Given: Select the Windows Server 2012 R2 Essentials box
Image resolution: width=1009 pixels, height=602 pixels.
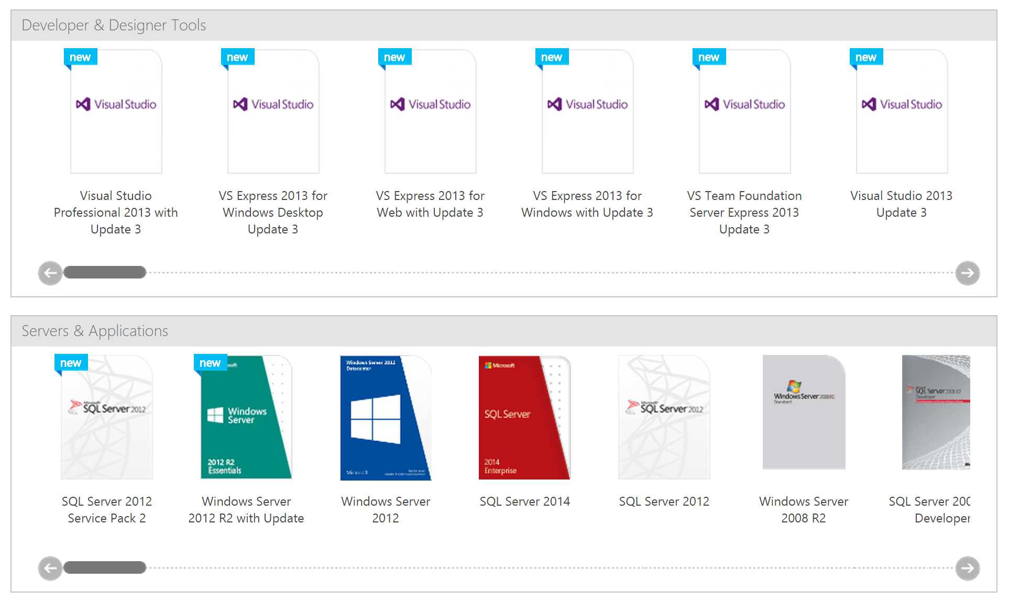Looking at the screenshot, I should (246, 417).
